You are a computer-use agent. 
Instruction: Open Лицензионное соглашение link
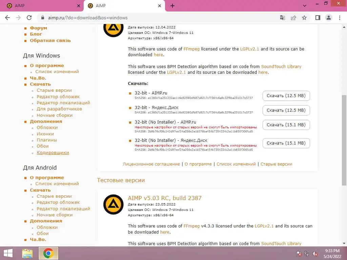[151, 164]
